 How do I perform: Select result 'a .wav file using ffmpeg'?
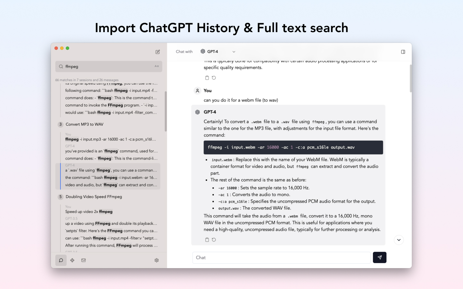(111, 170)
